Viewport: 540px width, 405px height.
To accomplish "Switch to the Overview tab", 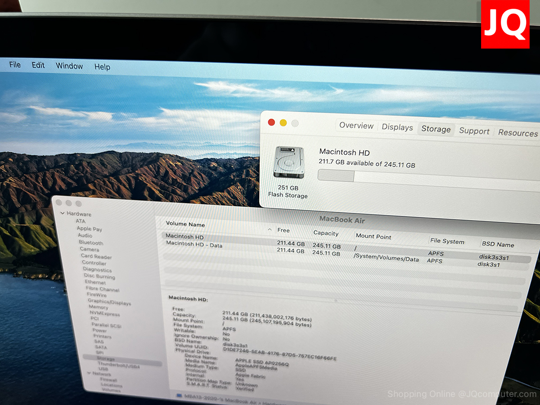I will pos(356,126).
